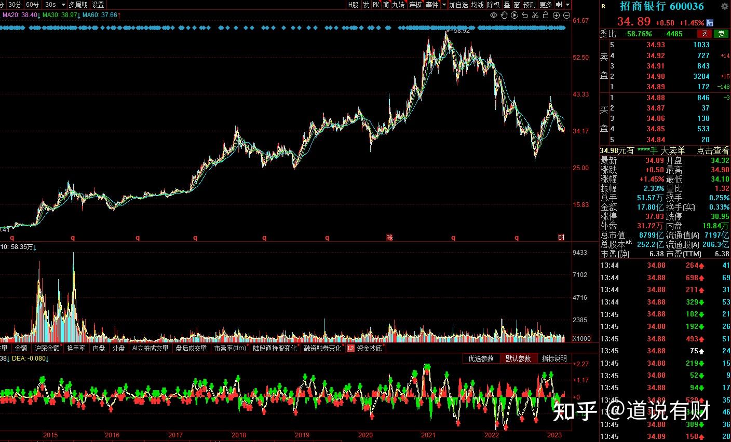The image size is (731, 442).
Task: Click the 指标说明 button
Action: 554,358
